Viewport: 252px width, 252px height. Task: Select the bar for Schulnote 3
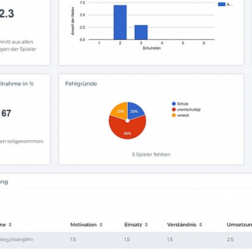click(141, 32)
